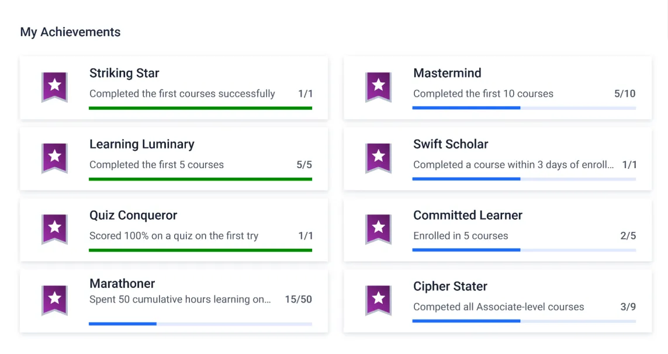This screenshot has height=354, width=668.
Task: Open the Cipher Stater achievement title
Action: pyautogui.click(x=450, y=286)
